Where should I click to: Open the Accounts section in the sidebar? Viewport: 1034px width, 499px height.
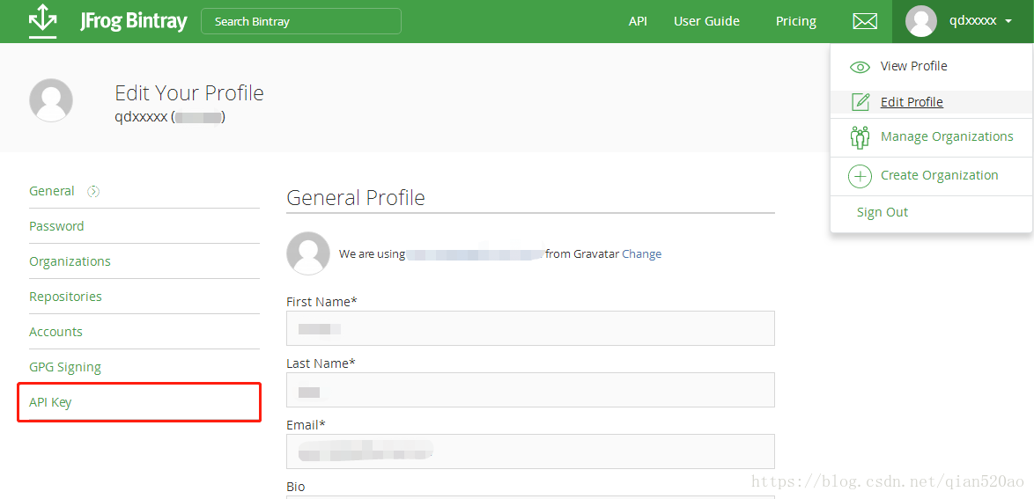click(x=55, y=333)
